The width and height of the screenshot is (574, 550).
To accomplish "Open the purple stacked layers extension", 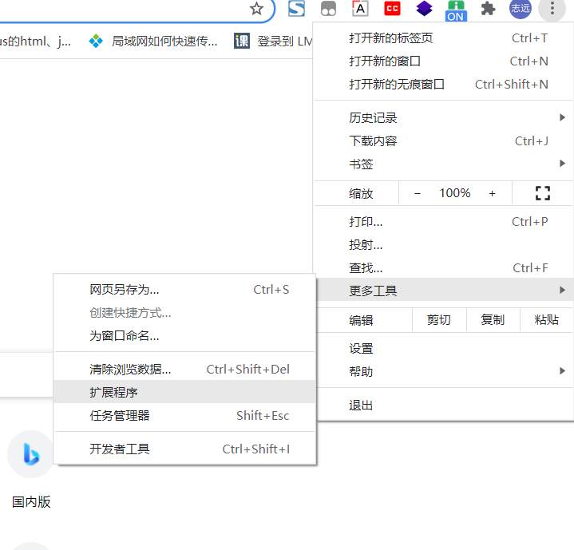I will 424,9.
